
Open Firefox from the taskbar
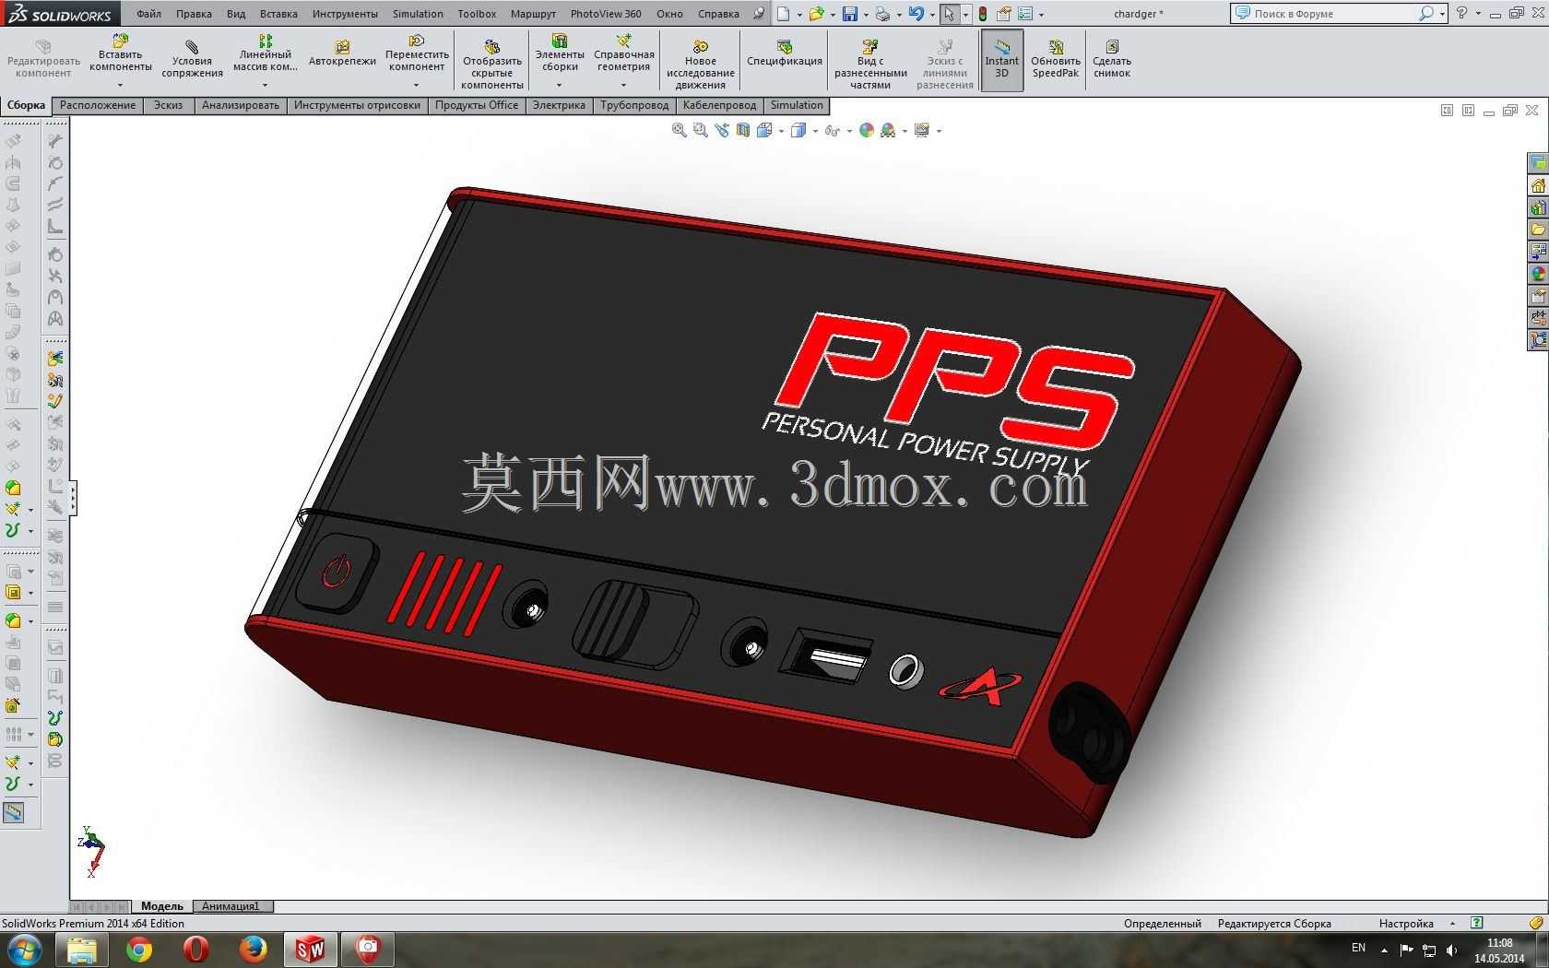pos(253,950)
